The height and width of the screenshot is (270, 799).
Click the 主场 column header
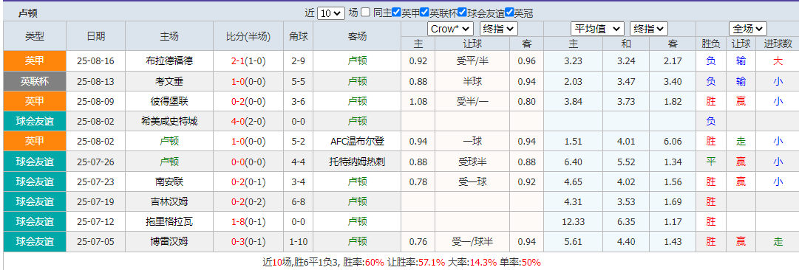pyautogui.click(x=169, y=36)
